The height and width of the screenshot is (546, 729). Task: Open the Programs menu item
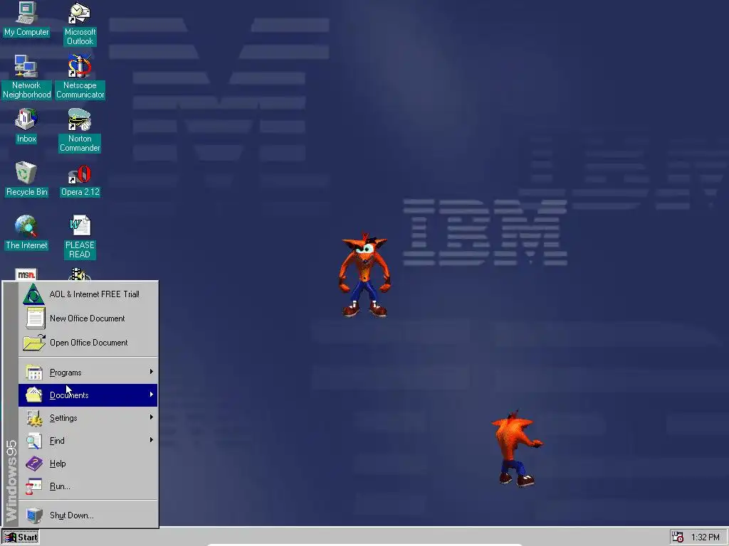pos(88,373)
